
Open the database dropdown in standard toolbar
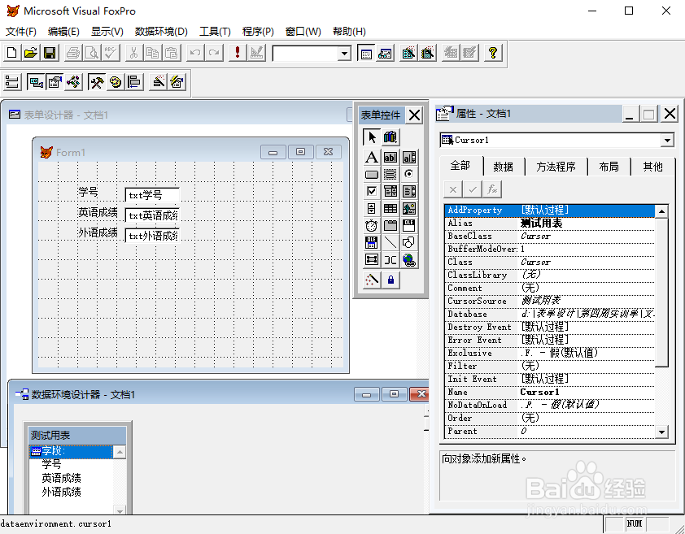tap(344, 54)
